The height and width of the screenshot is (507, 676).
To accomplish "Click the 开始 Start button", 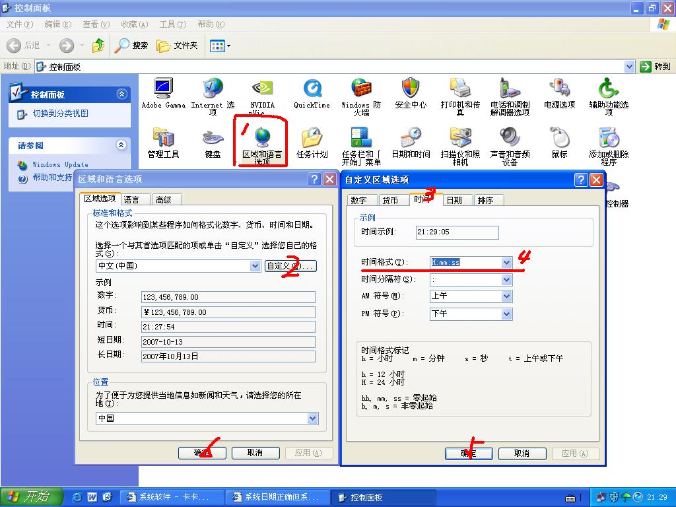I will (x=32, y=497).
